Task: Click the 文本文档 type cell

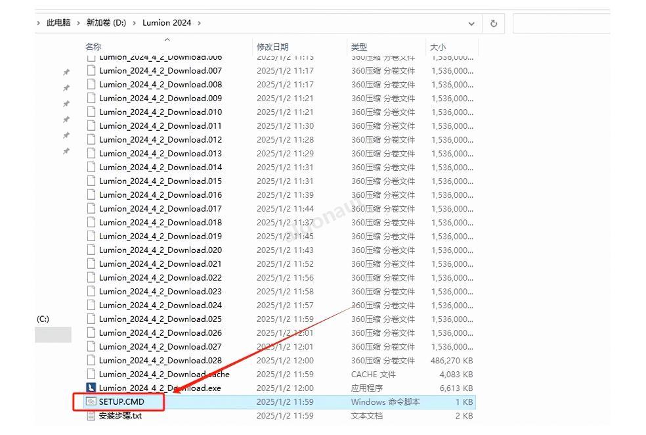Action: coord(367,416)
